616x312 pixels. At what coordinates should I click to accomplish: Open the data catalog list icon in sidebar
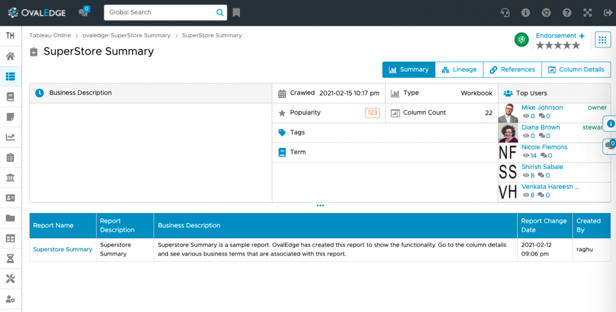click(x=10, y=76)
